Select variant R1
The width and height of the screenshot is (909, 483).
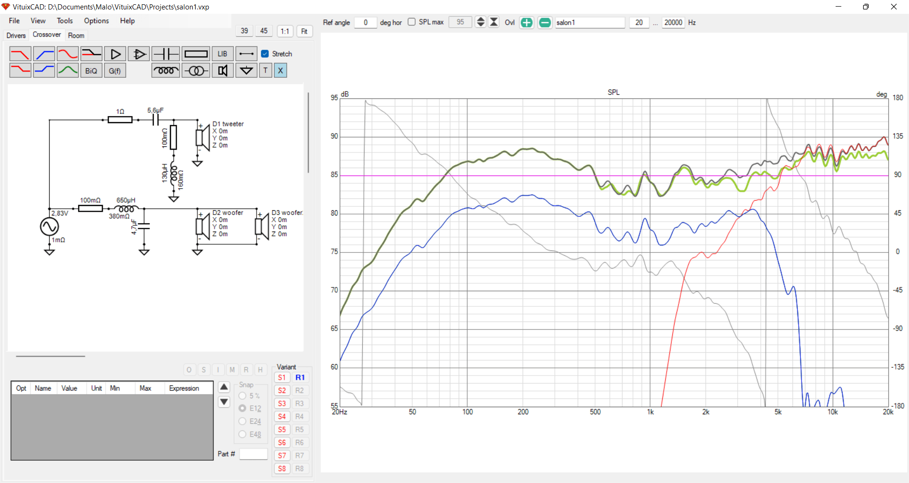click(300, 378)
